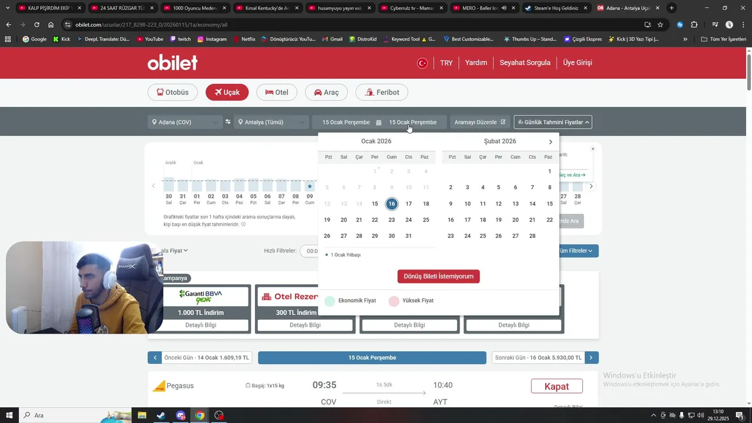
Task: Change TRY currency selection
Action: click(x=446, y=63)
